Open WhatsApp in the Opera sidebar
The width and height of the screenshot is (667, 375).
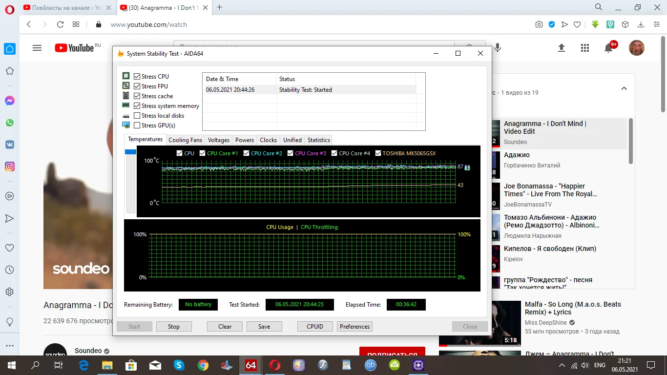click(x=10, y=123)
